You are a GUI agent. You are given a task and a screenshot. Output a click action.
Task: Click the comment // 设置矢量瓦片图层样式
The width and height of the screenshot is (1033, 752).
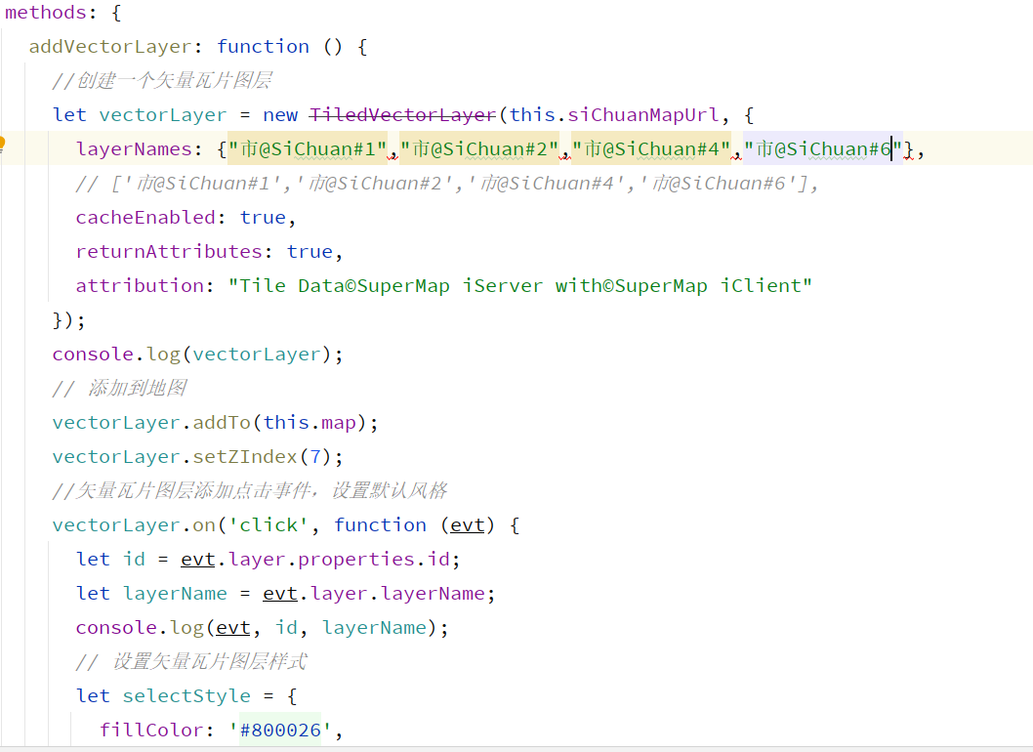coord(191,662)
